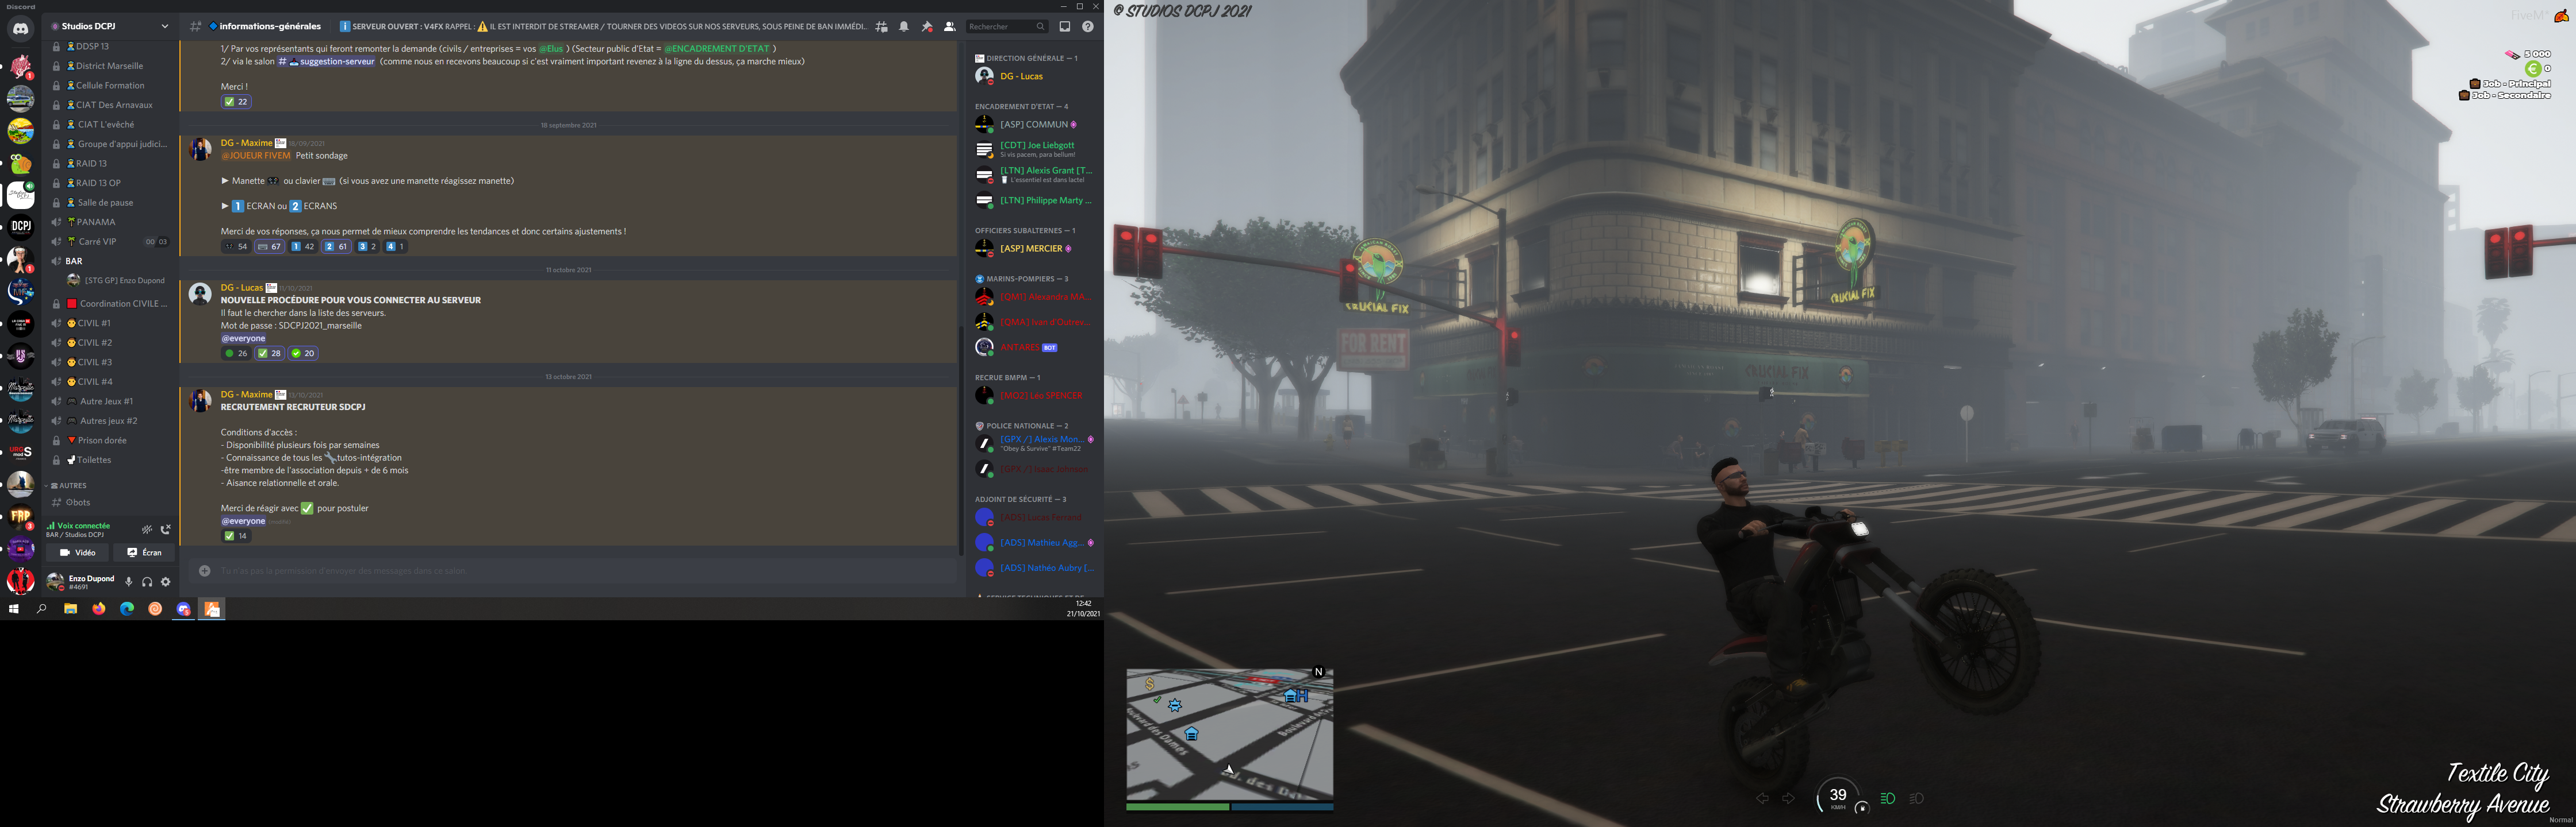Open the green snail server icon

point(20,163)
